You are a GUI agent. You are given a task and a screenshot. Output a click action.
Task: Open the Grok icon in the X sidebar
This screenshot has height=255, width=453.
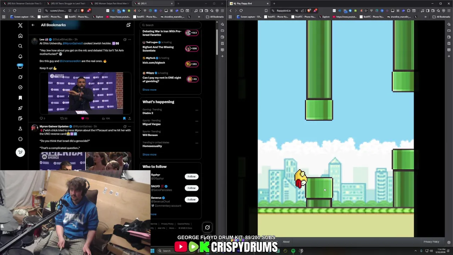pyautogui.click(x=20, y=77)
